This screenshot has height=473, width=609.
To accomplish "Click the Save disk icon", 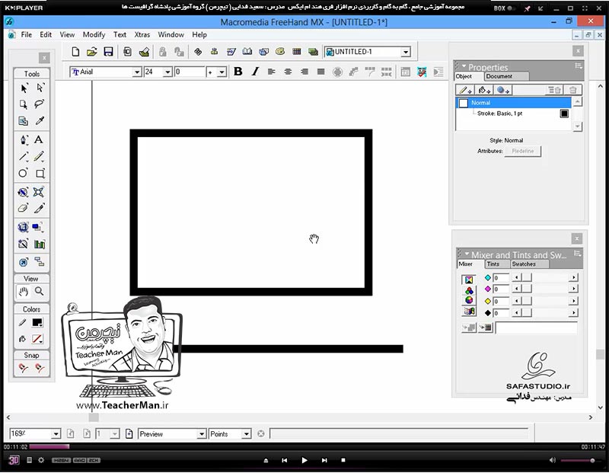I will click(108, 52).
